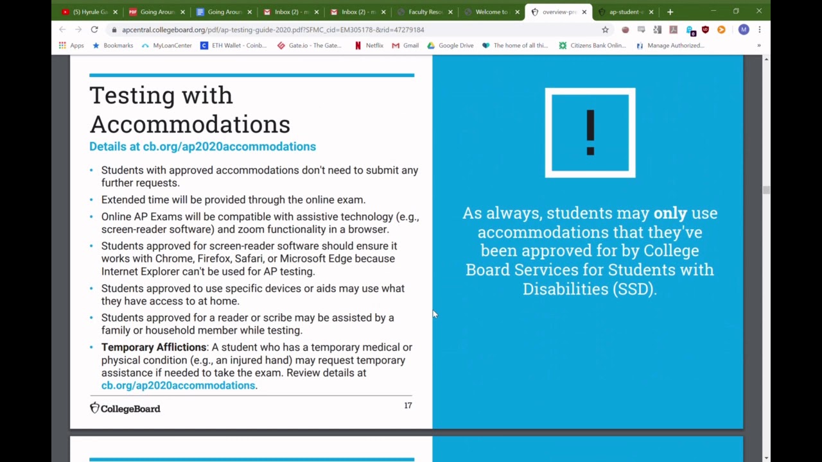This screenshot has width=822, height=462.
Task: Open the Gmail bookmark
Action: pyautogui.click(x=405, y=46)
